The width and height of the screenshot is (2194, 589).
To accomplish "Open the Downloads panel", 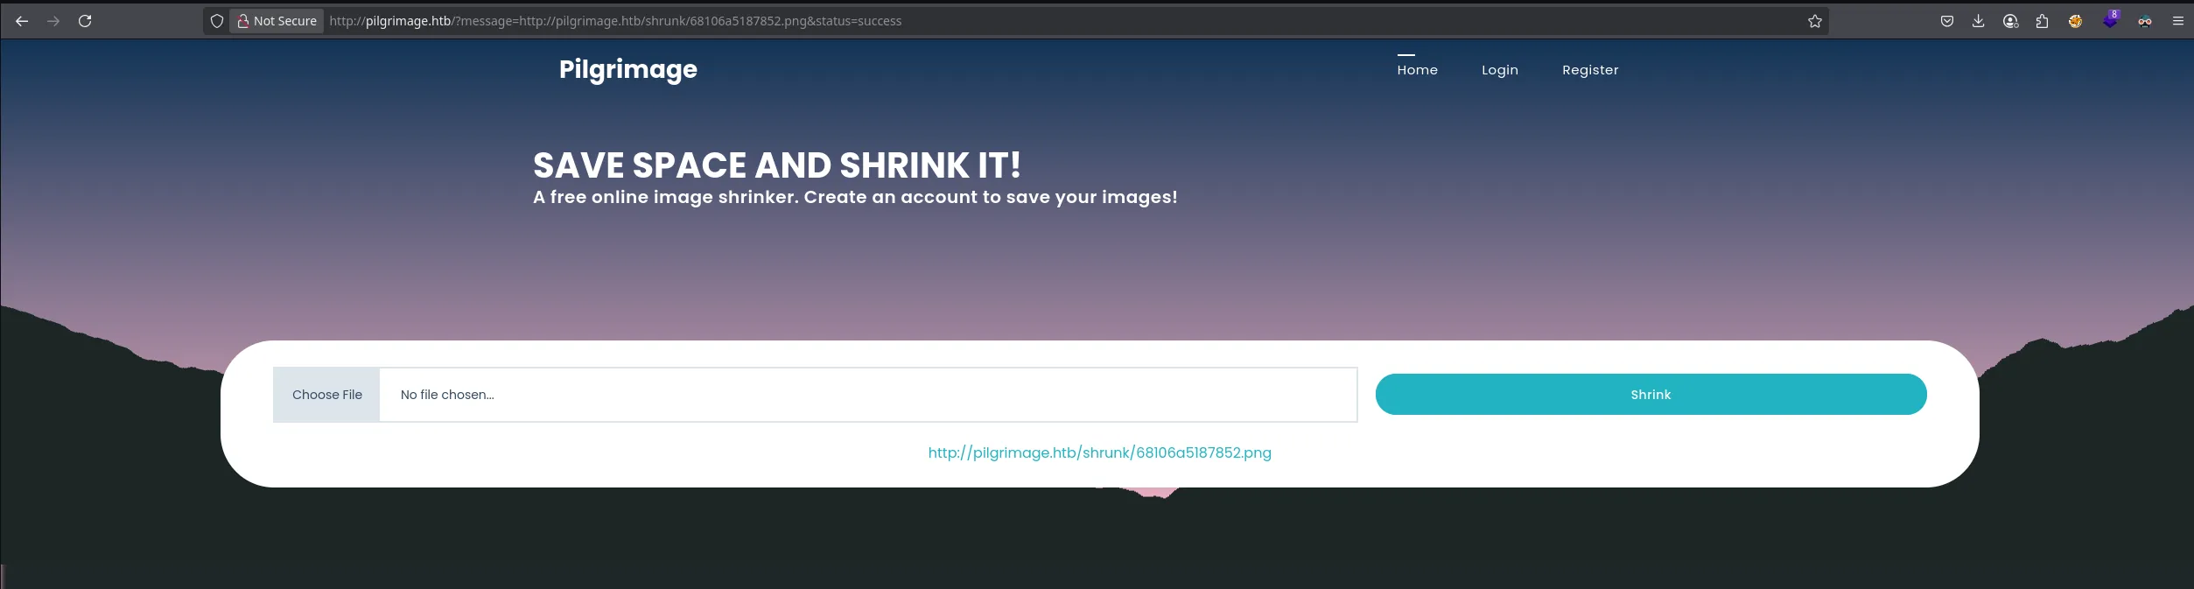I will [x=1978, y=21].
